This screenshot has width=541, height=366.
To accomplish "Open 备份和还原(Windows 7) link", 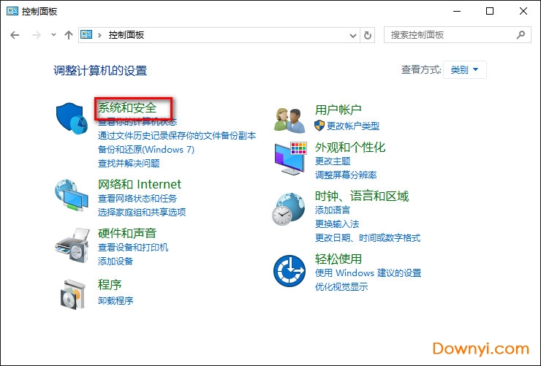I will pyautogui.click(x=146, y=149).
